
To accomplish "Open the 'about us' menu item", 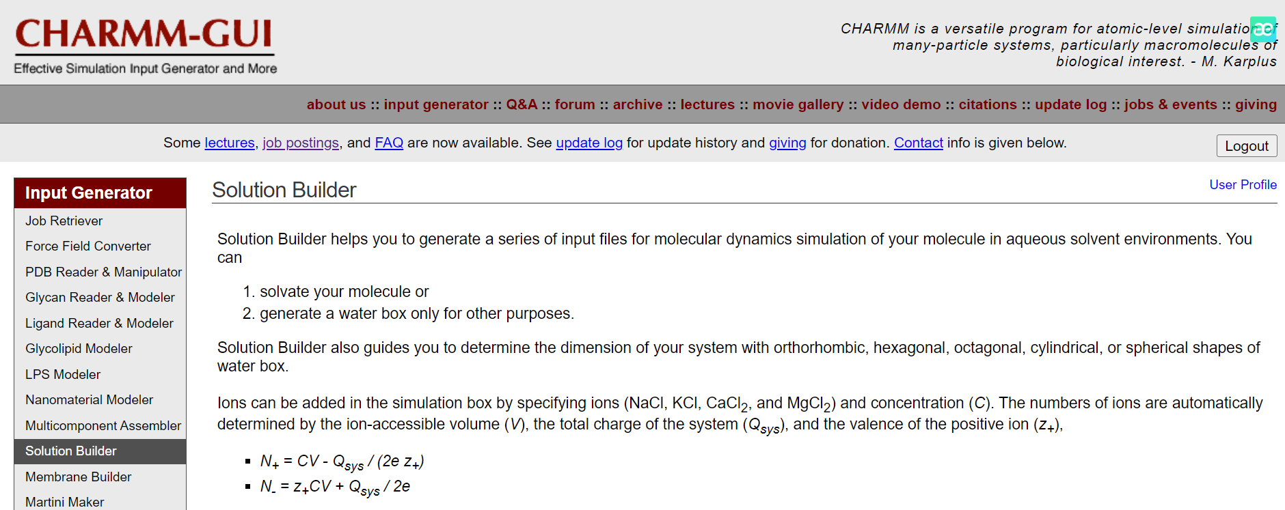I will coord(336,104).
